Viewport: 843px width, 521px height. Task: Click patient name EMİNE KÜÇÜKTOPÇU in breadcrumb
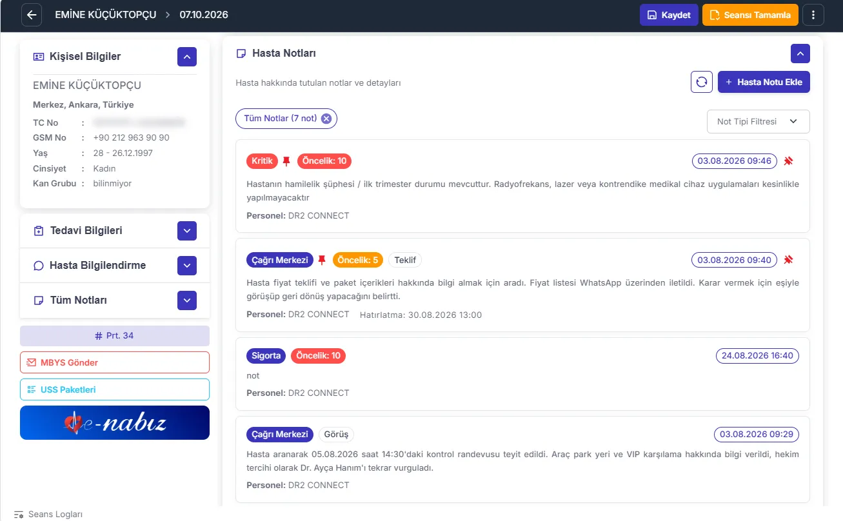[106, 15]
